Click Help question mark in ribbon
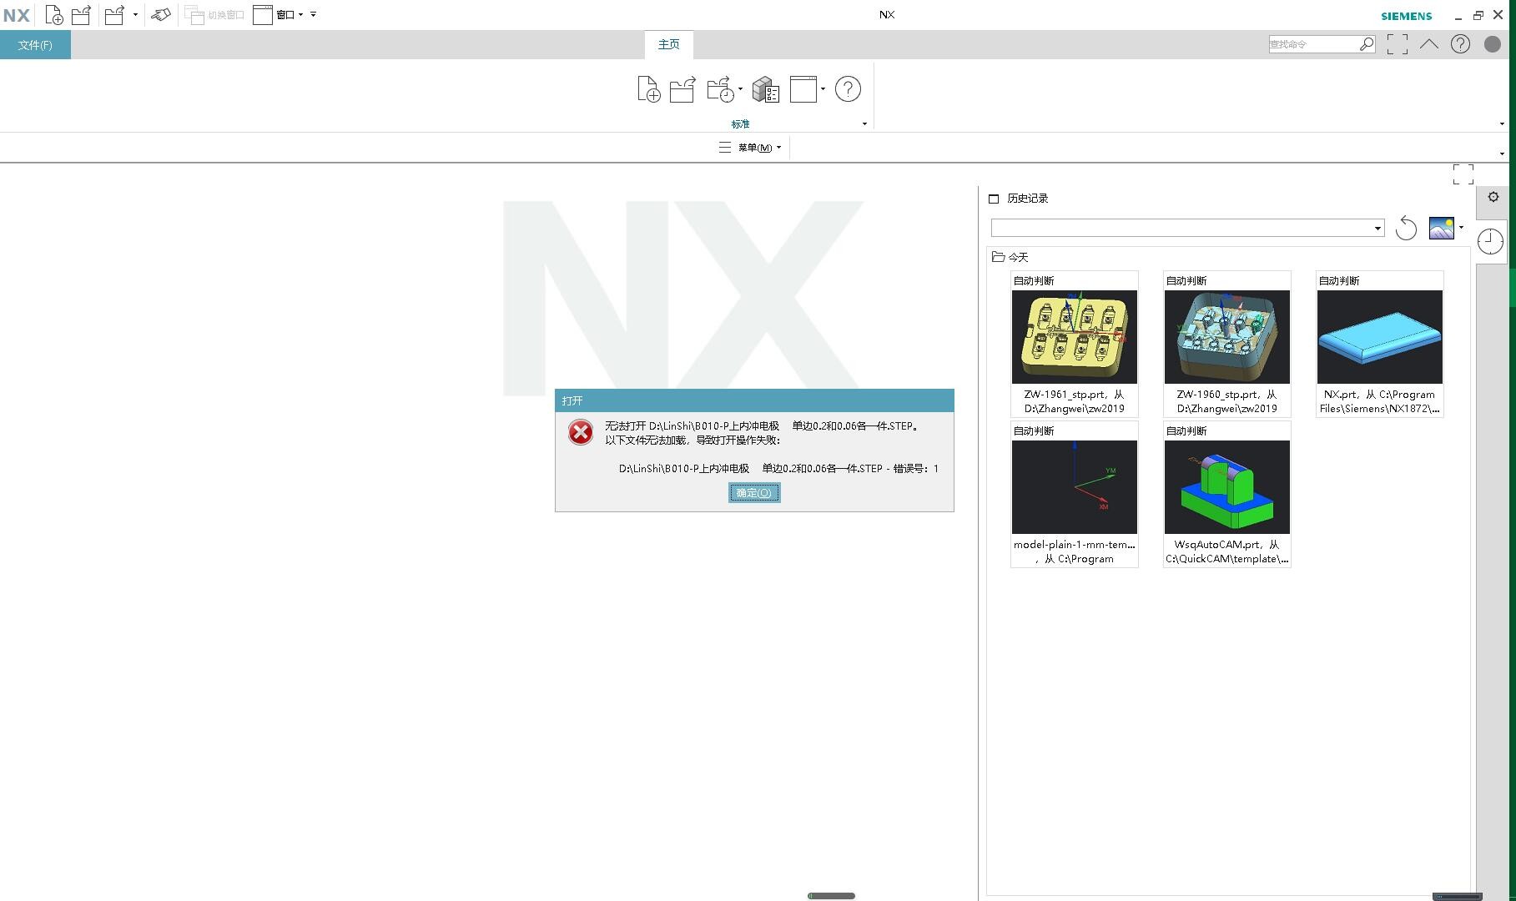This screenshot has width=1516, height=901. tap(848, 89)
